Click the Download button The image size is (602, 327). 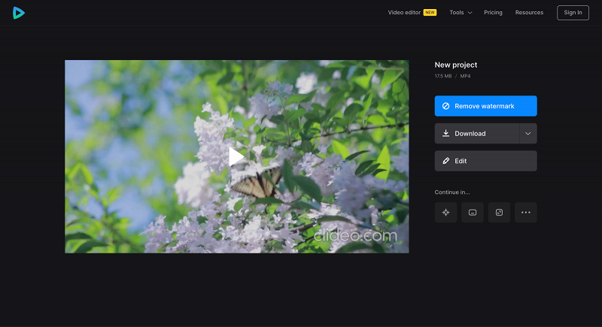coord(477,133)
